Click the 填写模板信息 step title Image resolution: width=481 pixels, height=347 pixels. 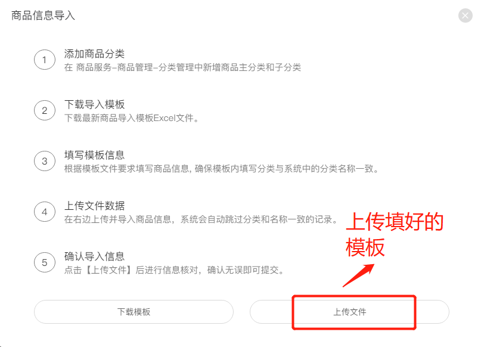[x=94, y=155]
